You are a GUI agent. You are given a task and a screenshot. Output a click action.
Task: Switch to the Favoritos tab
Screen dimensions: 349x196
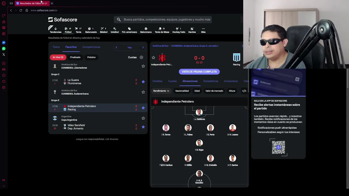pos(71,47)
